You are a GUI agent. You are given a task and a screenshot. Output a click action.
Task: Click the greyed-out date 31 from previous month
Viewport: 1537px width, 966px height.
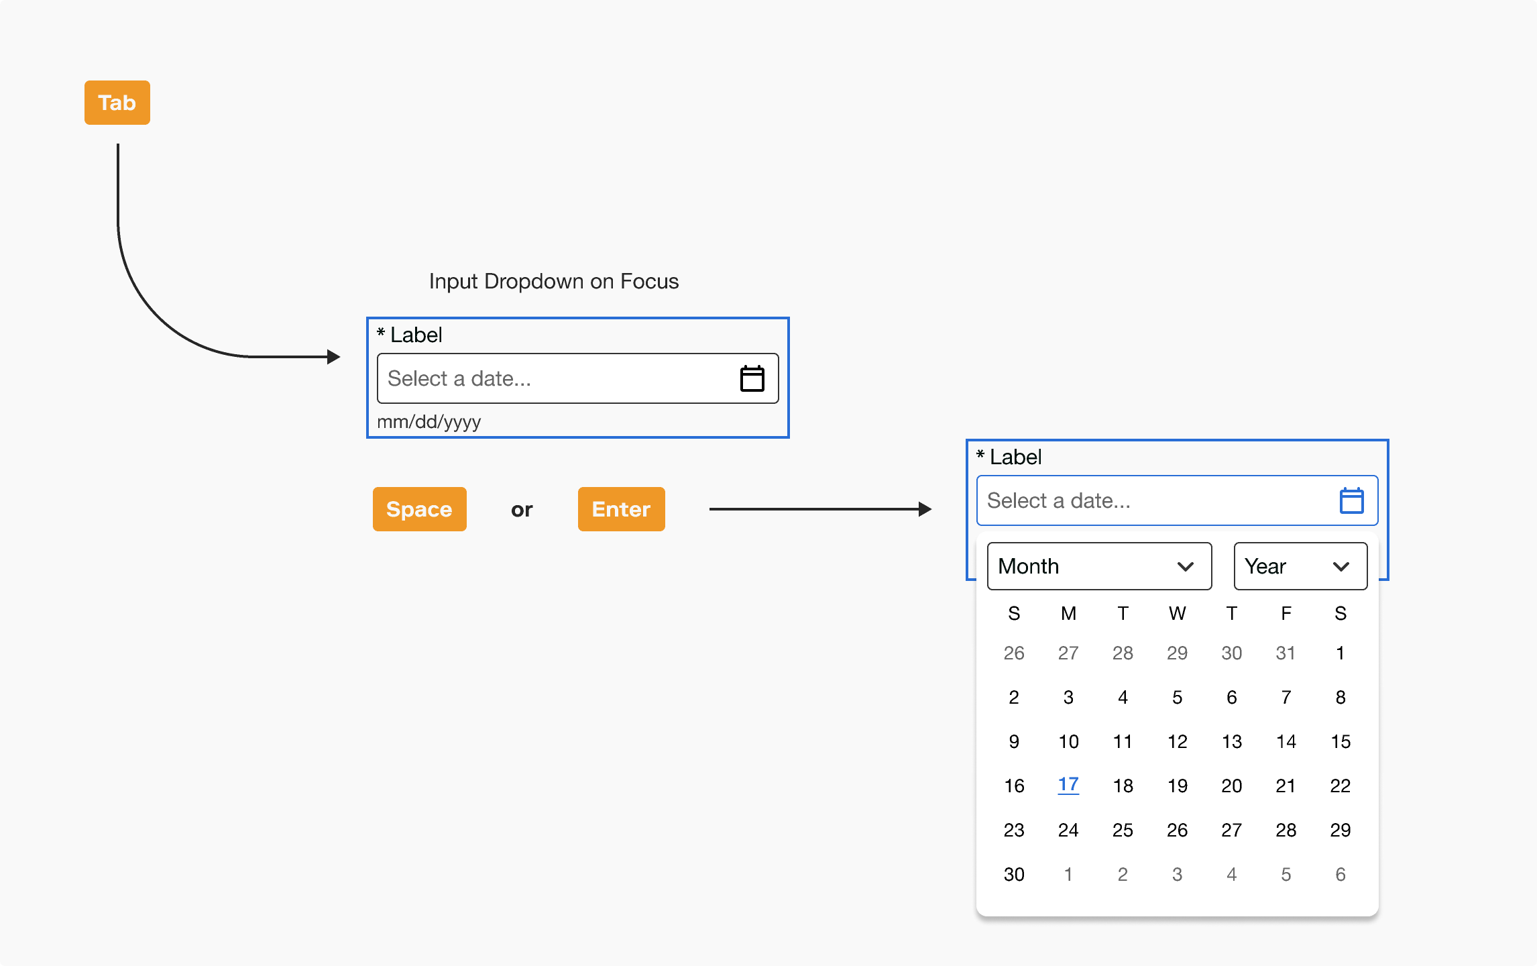(x=1286, y=653)
